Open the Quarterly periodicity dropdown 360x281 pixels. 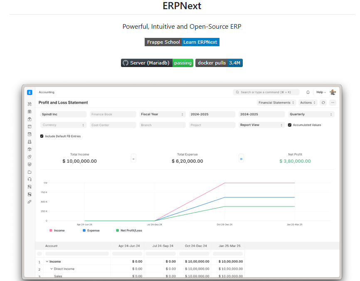[311, 114]
